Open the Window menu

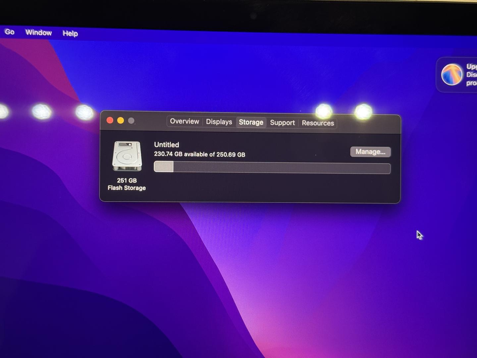click(38, 32)
